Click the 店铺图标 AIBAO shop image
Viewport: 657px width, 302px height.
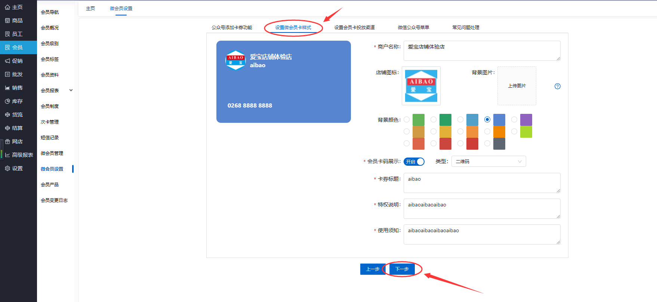pyautogui.click(x=421, y=86)
